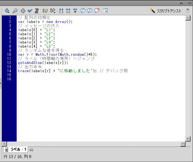Click Insert target path crosshair icon
This screenshot has width=193, height=162.
click(23, 11)
